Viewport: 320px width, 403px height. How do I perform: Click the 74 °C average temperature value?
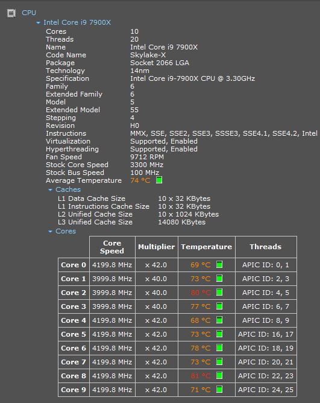point(140,180)
